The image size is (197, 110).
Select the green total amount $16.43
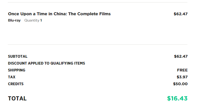tap(177, 98)
